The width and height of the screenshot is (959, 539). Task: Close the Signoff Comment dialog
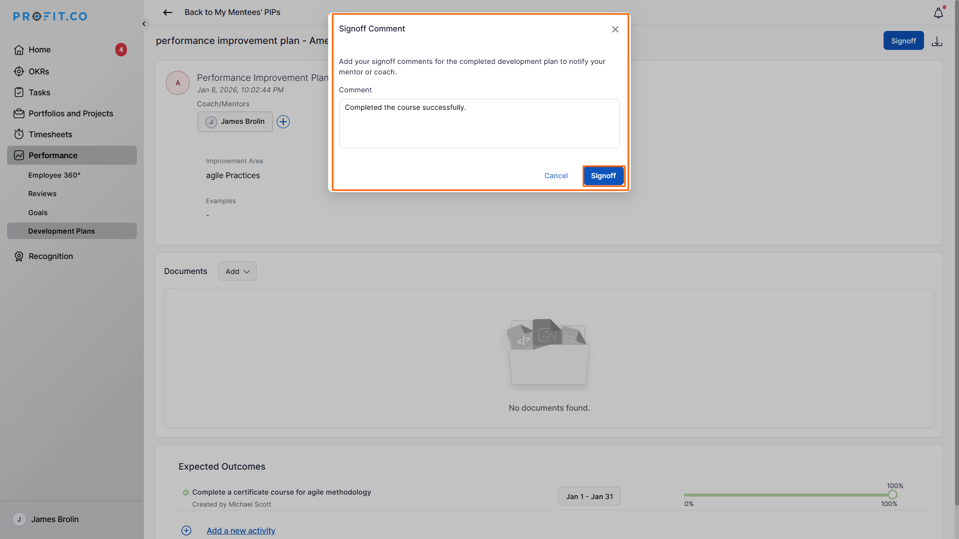click(x=615, y=29)
